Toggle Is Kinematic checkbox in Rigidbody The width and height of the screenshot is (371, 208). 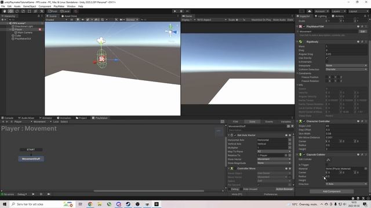pyautogui.click(x=327, y=62)
